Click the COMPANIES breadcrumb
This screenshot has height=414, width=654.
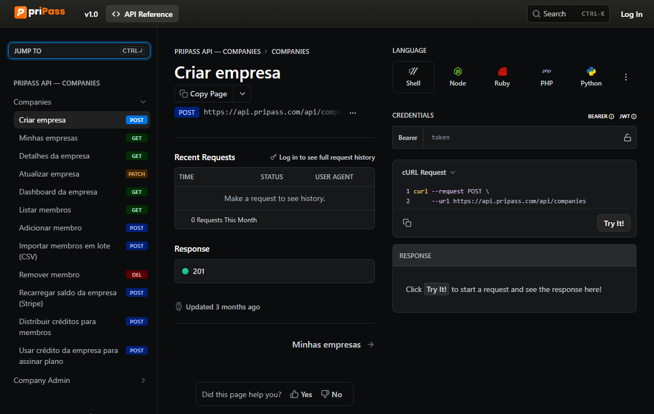(x=290, y=52)
